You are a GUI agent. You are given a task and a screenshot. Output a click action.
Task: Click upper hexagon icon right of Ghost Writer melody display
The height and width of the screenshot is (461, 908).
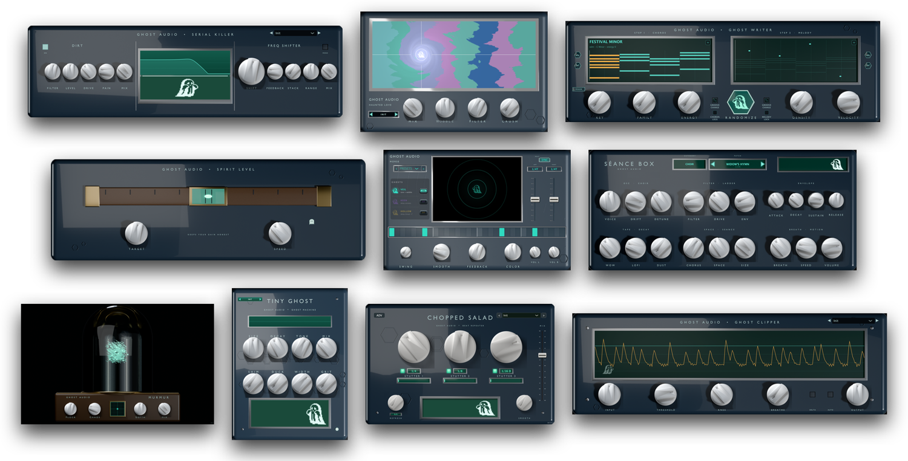tap(868, 54)
